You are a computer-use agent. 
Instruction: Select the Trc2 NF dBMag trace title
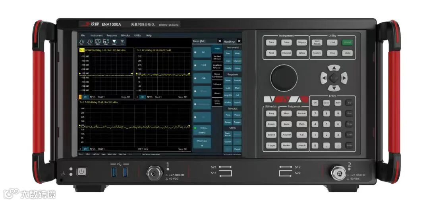tap(153, 50)
